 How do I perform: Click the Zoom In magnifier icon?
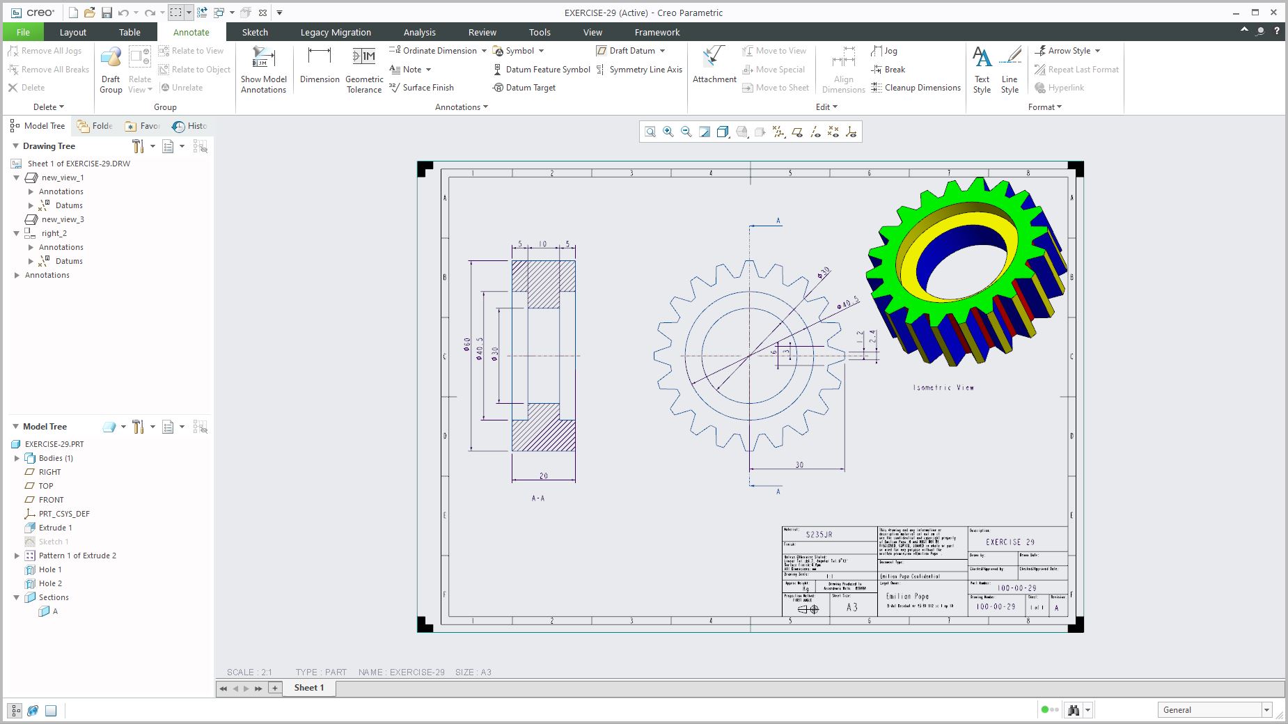pos(668,132)
